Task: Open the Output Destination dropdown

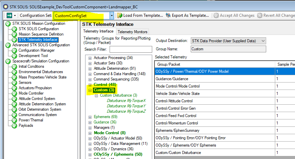Action: (263, 41)
